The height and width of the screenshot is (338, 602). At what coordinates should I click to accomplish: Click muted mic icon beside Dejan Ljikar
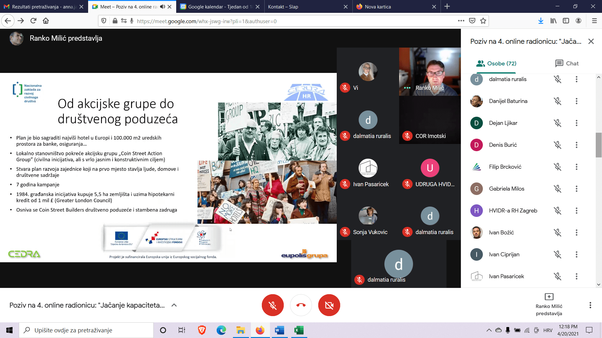(557, 123)
